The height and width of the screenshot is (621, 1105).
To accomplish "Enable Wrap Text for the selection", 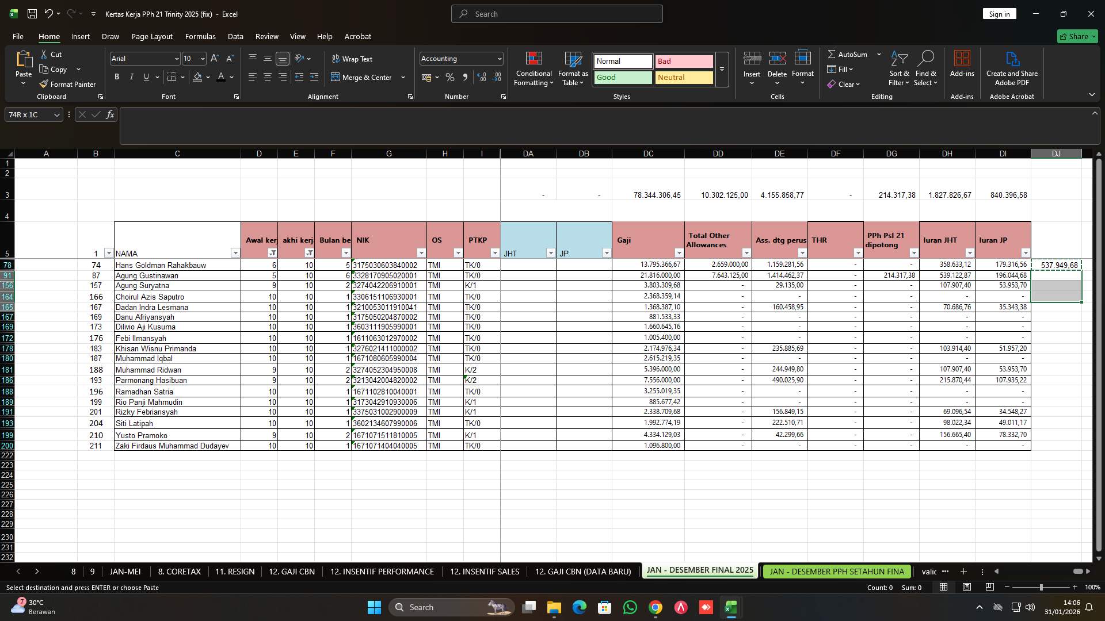I will pos(353,59).
